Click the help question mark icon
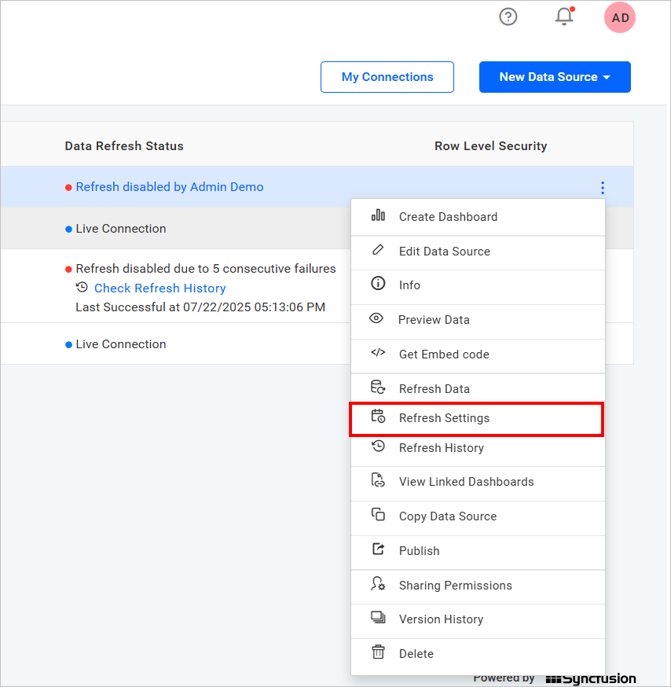This screenshot has width=671, height=687. click(508, 17)
